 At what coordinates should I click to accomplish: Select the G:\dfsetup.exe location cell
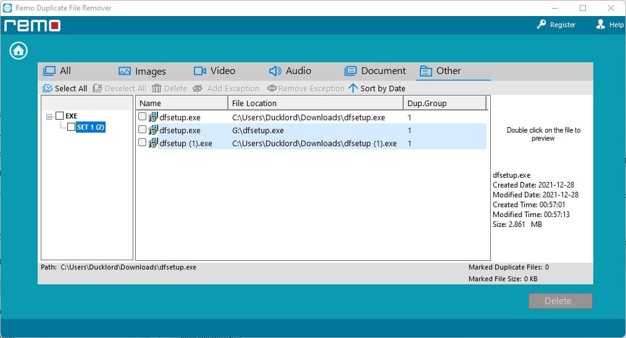click(x=258, y=131)
